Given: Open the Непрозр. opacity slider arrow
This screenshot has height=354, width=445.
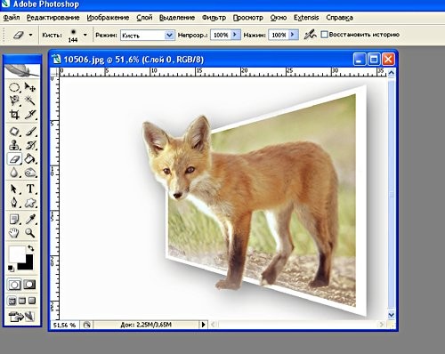Looking at the screenshot, I should (x=235, y=35).
